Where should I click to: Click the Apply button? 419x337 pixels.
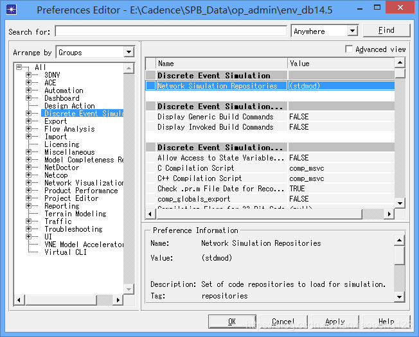335,322
